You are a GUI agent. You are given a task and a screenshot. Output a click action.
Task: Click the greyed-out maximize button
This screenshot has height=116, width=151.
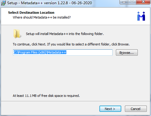(x=132, y=2)
